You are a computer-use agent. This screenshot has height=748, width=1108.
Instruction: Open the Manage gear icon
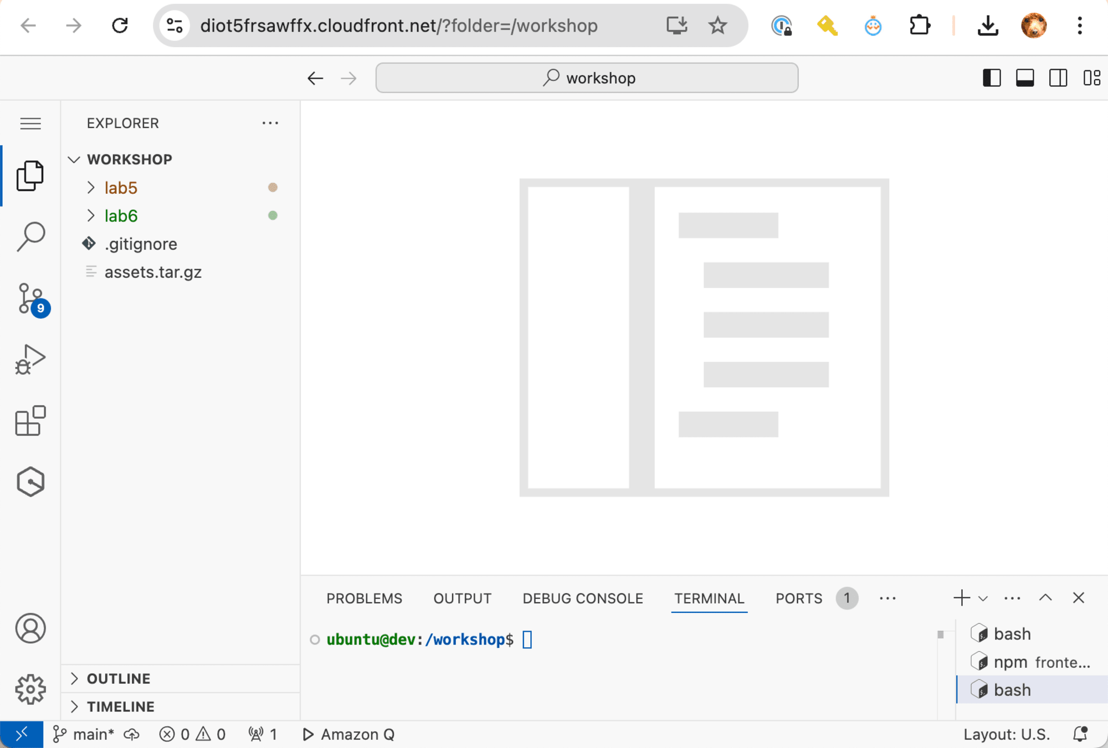tap(30, 689)
